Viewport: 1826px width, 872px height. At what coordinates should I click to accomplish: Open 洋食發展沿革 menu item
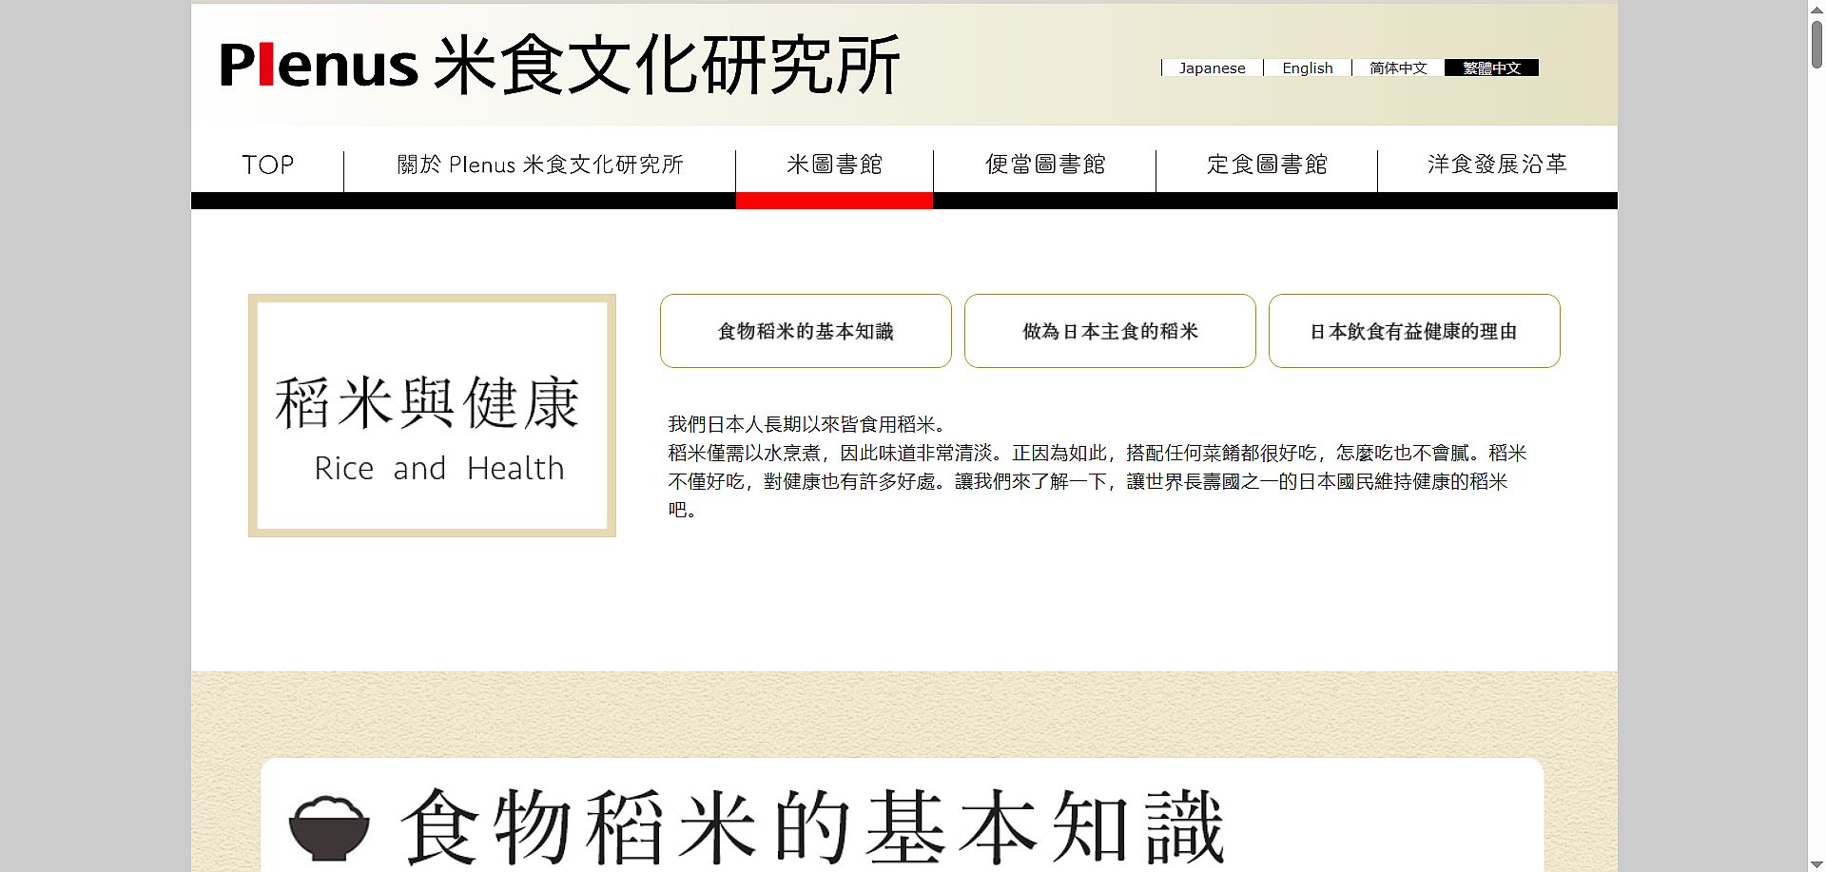coord(1496,165)
